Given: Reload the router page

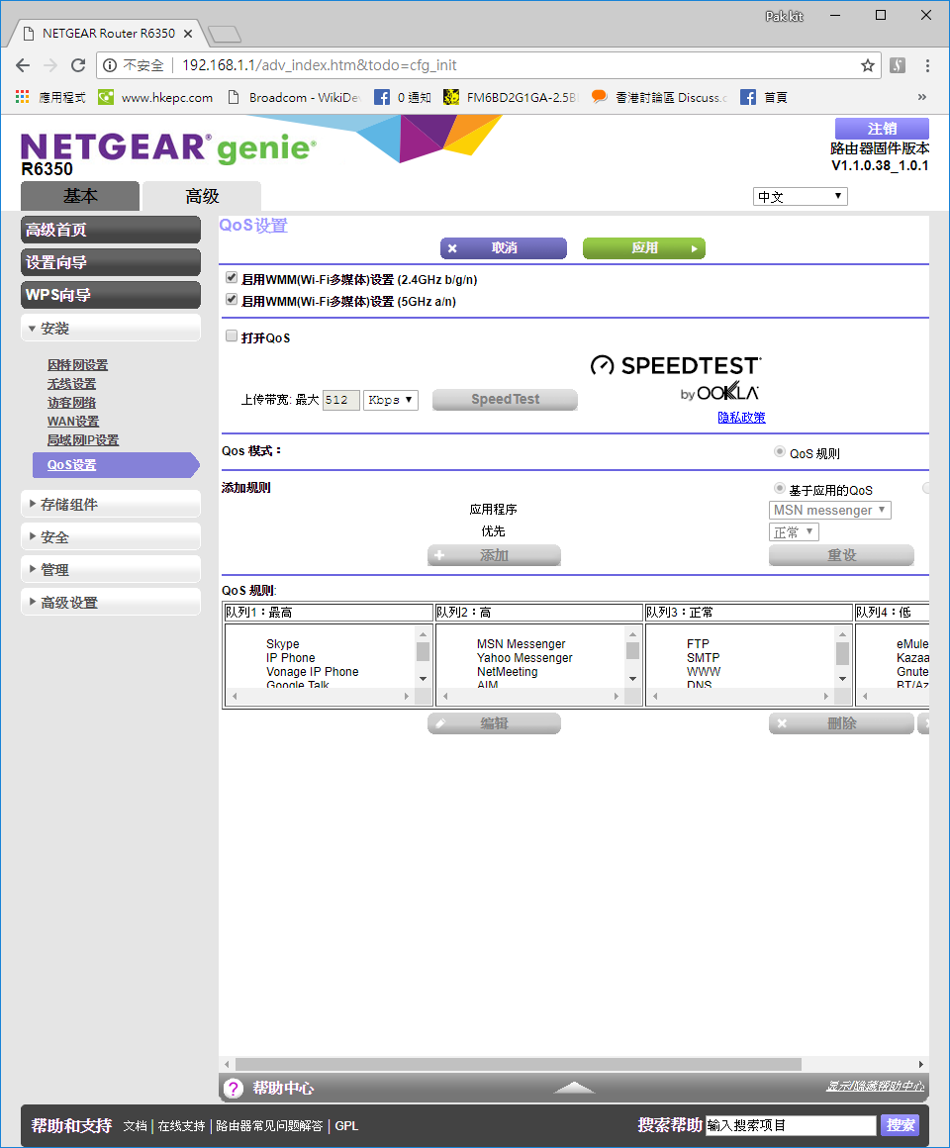Looking at the screenshot, I should point(78,65).
